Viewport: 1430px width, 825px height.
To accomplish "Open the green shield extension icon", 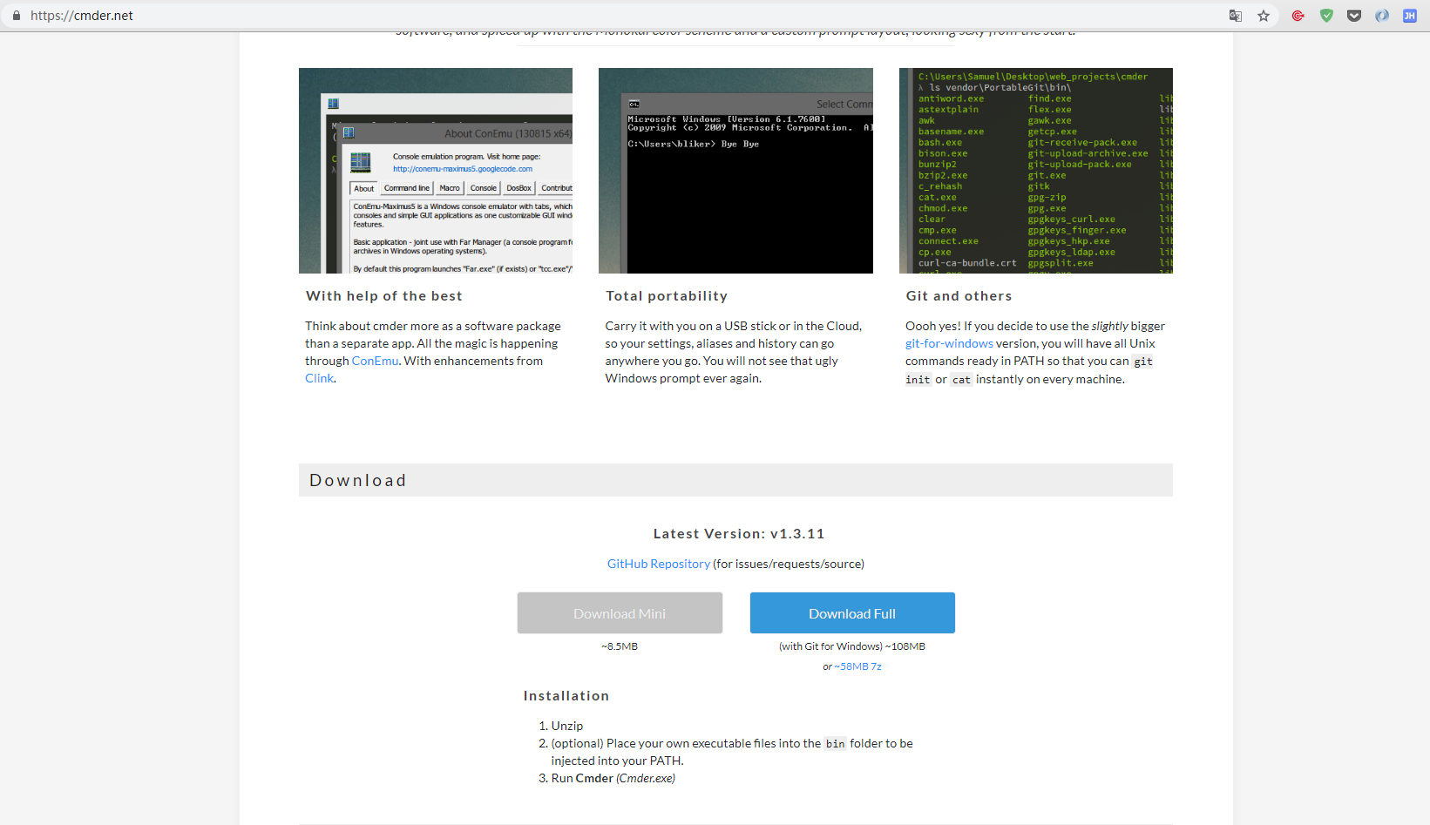I will (1326, 16).
